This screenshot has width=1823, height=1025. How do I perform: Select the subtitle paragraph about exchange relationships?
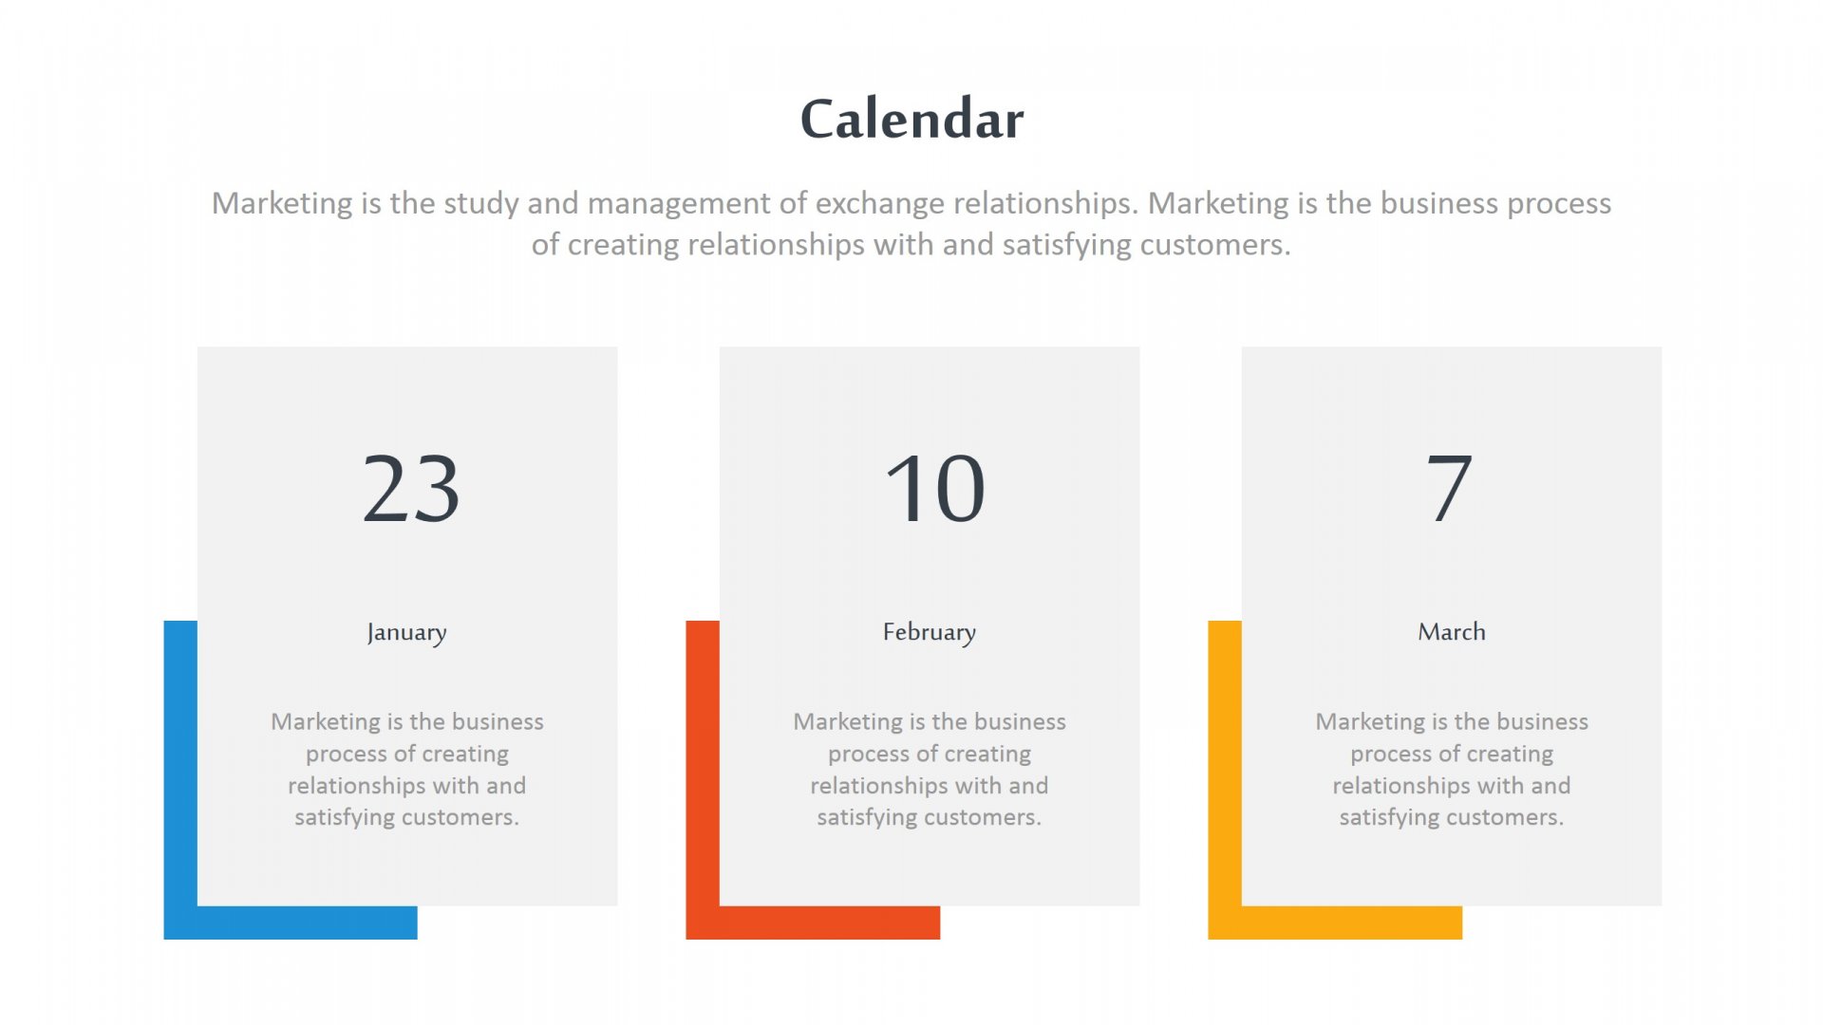coord(911,223)
